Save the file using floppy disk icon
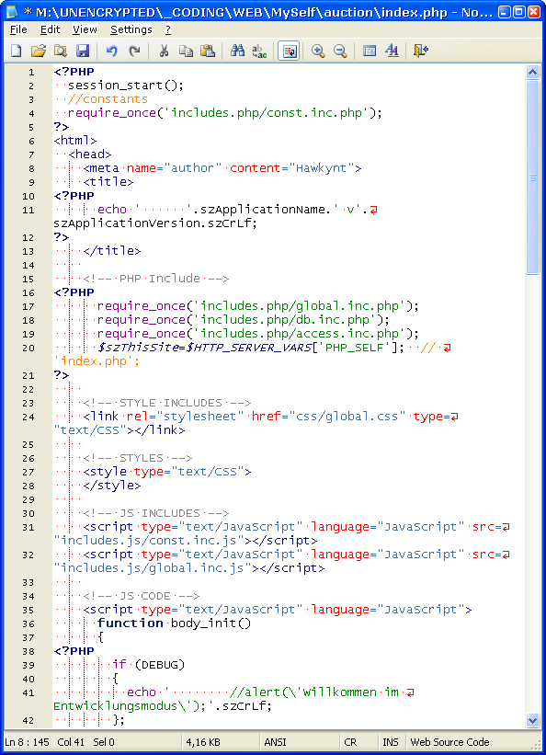The width and height of the screenshot is (546, 755). tap(83, 51)
